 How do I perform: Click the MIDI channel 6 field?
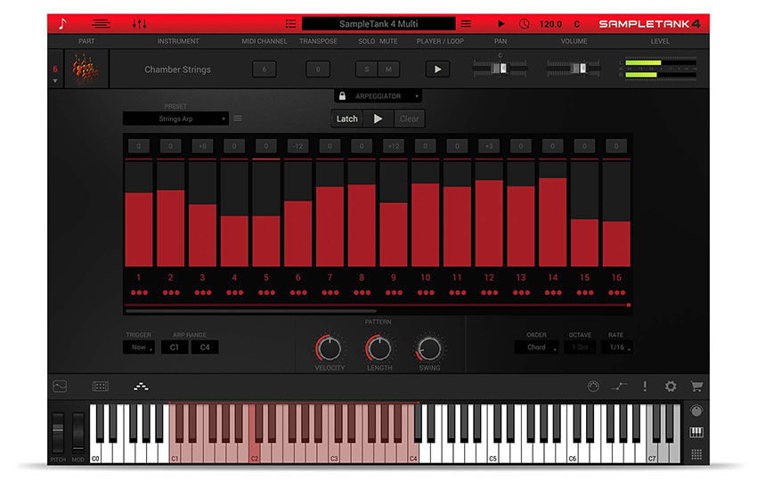click(x=265, y=69)
